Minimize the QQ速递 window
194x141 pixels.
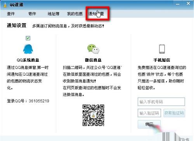pos(178,4)
